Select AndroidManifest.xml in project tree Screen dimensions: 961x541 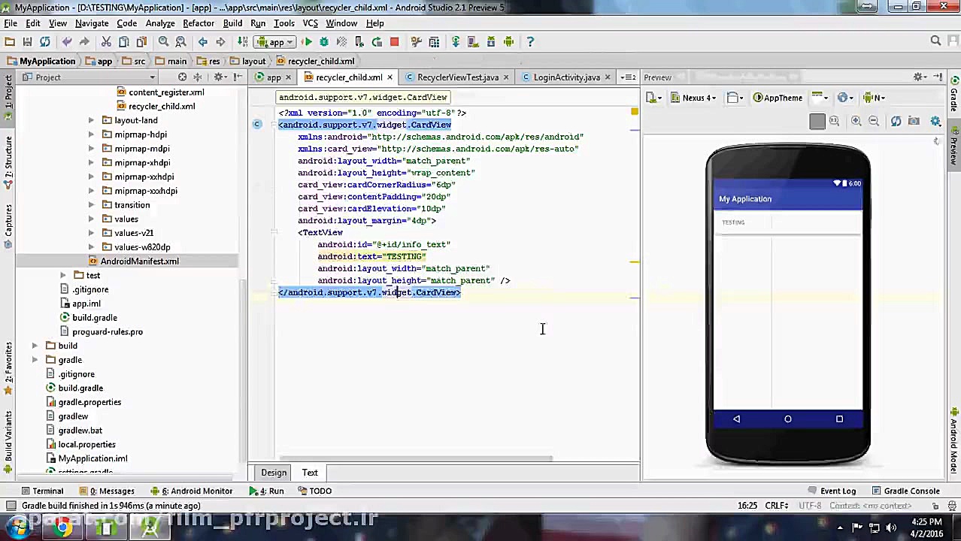[x=139, y=261]
